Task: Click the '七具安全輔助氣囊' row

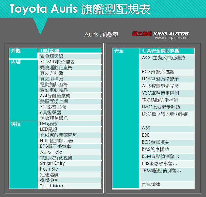Action: (x=167, y=51)
